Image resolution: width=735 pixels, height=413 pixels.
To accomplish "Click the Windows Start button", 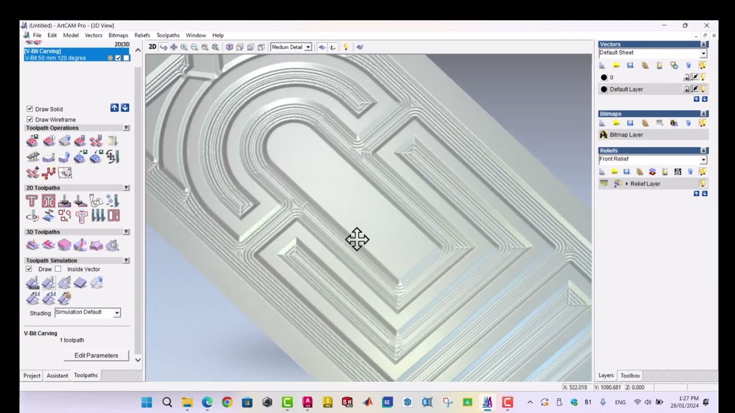I will coord(146,402).
